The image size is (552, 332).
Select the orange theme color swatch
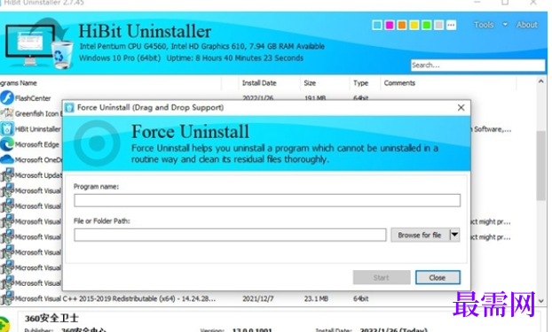[x=402, y=25]
